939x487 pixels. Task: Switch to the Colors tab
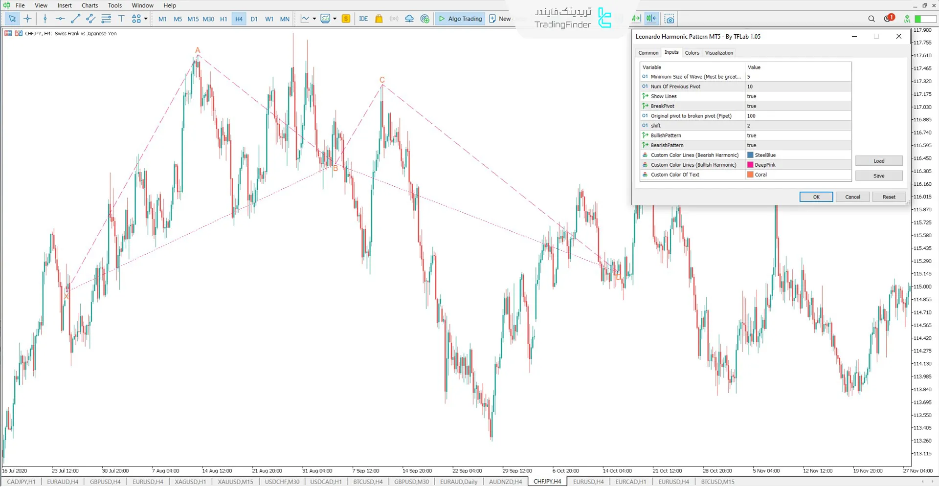pos(692,52)
